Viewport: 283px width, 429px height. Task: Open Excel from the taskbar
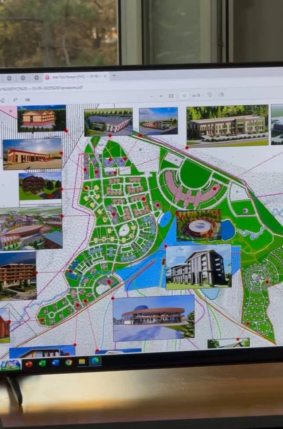(42, 363)
